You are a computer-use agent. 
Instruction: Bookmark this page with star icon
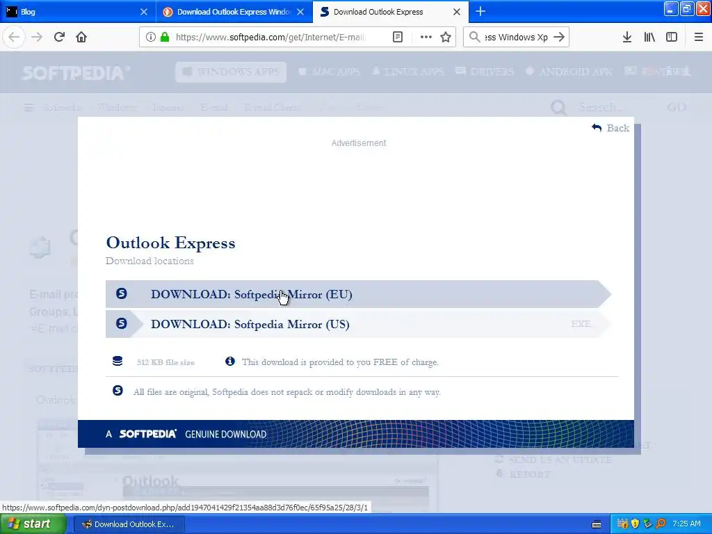coord(446,37)
